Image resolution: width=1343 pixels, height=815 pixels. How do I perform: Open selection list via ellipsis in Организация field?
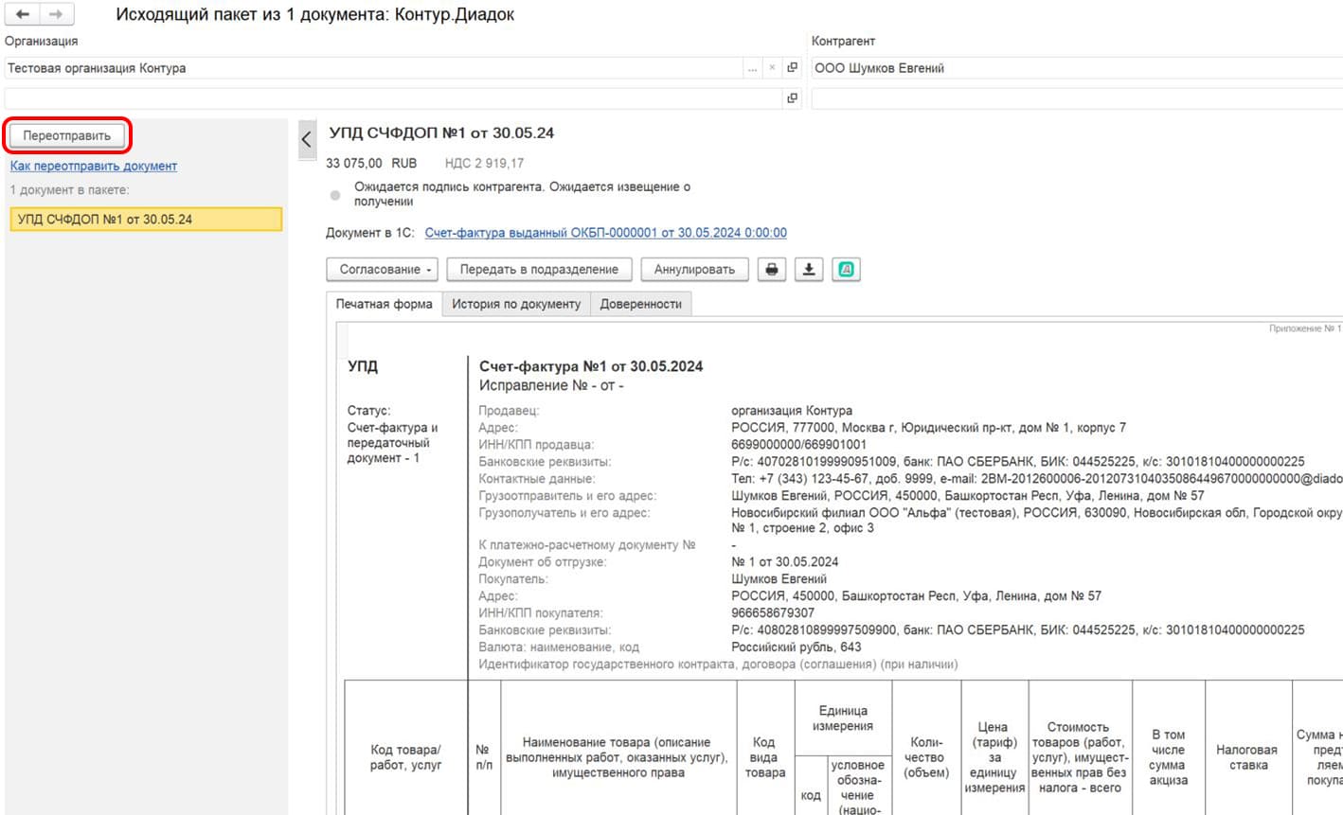click(752, 68)
